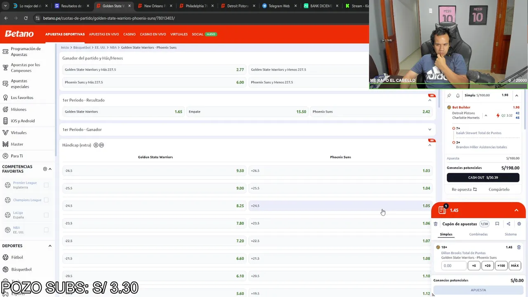Click trash icon beside Cupón de apuestas

pos(436,224)
